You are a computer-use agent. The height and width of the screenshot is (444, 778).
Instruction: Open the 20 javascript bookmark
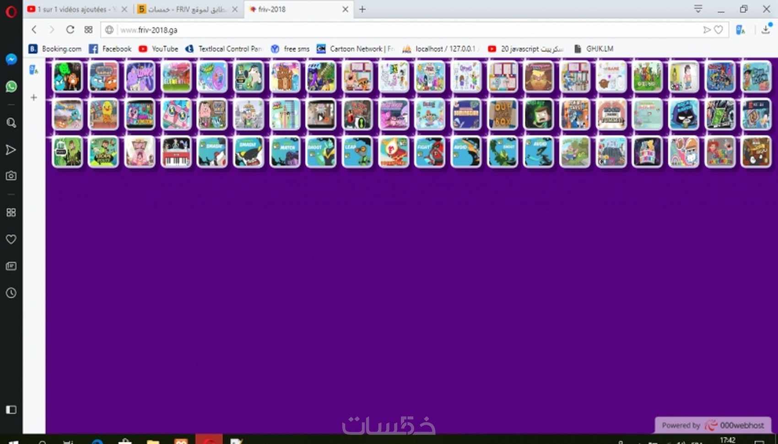526,49
